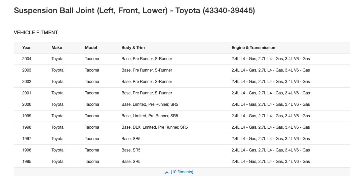Click Toyota make in the 2003 row

tap(57, 70)
